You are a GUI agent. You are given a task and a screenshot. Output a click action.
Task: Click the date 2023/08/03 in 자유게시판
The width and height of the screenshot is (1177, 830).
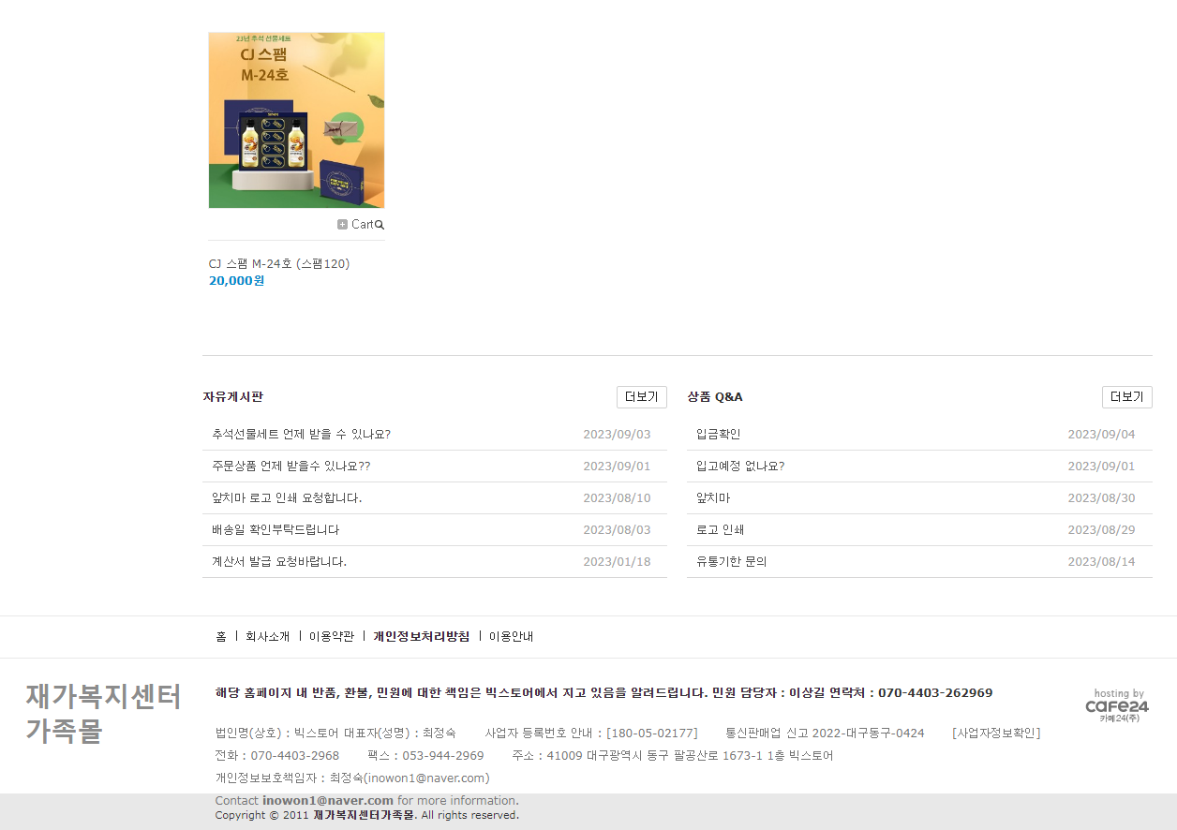[617, 530]
